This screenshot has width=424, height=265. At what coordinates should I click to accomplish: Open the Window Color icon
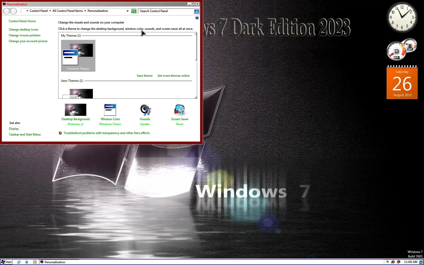click(x=110, y=110)
